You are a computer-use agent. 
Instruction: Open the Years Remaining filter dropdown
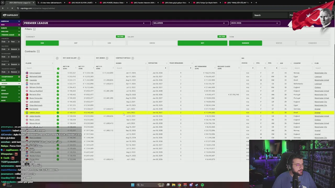pyautogui.click(x=180, y=68)
